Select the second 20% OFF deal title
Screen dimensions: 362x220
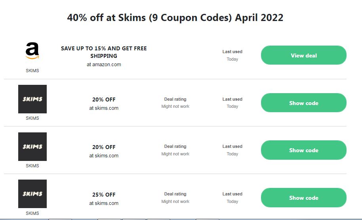pyautogui.click(x=104, y=147)
